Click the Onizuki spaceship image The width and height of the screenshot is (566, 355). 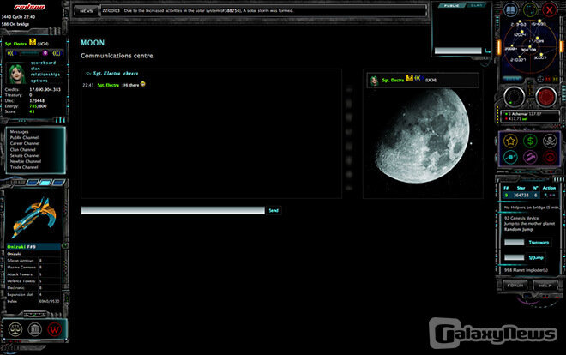coord(34,216)
